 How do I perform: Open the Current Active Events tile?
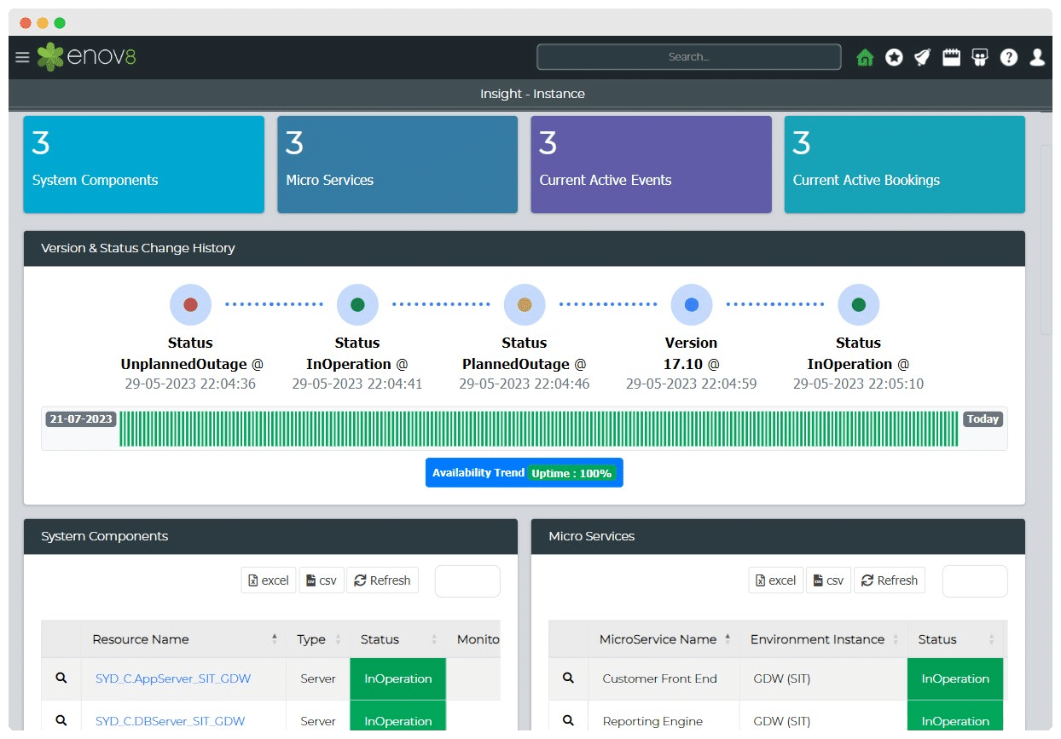pos(651,165)
